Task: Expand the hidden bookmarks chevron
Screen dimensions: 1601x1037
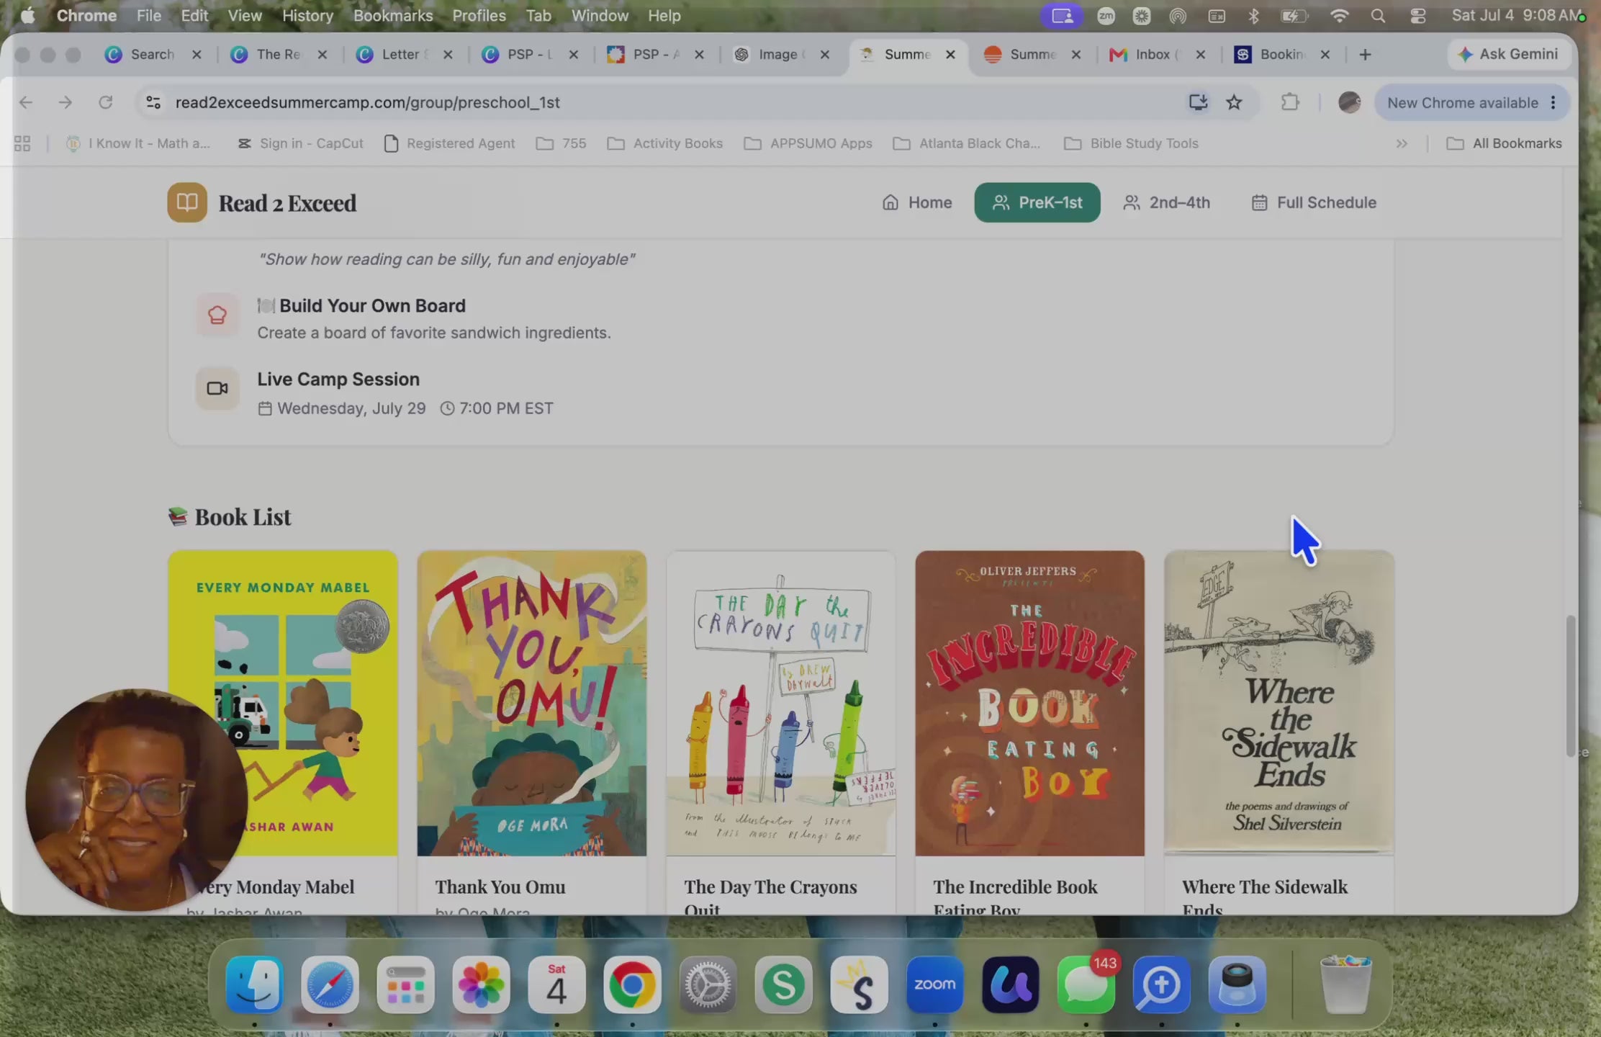Action: click(1402, 143)
